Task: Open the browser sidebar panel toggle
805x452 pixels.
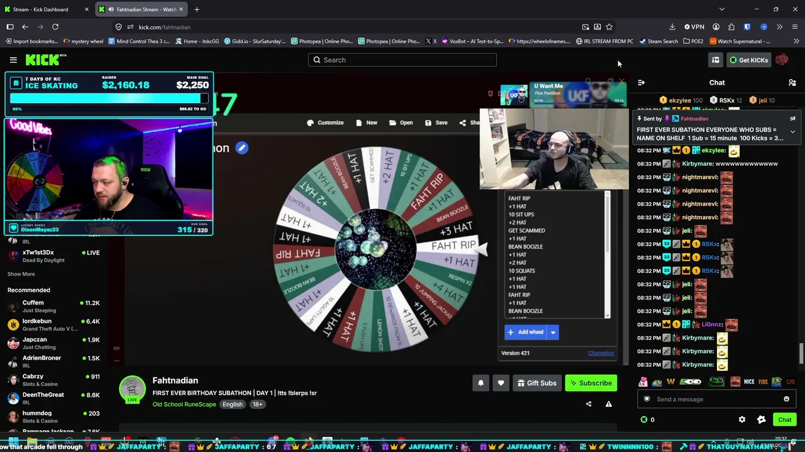Action: pyautogui.click(x=10, y=27)
